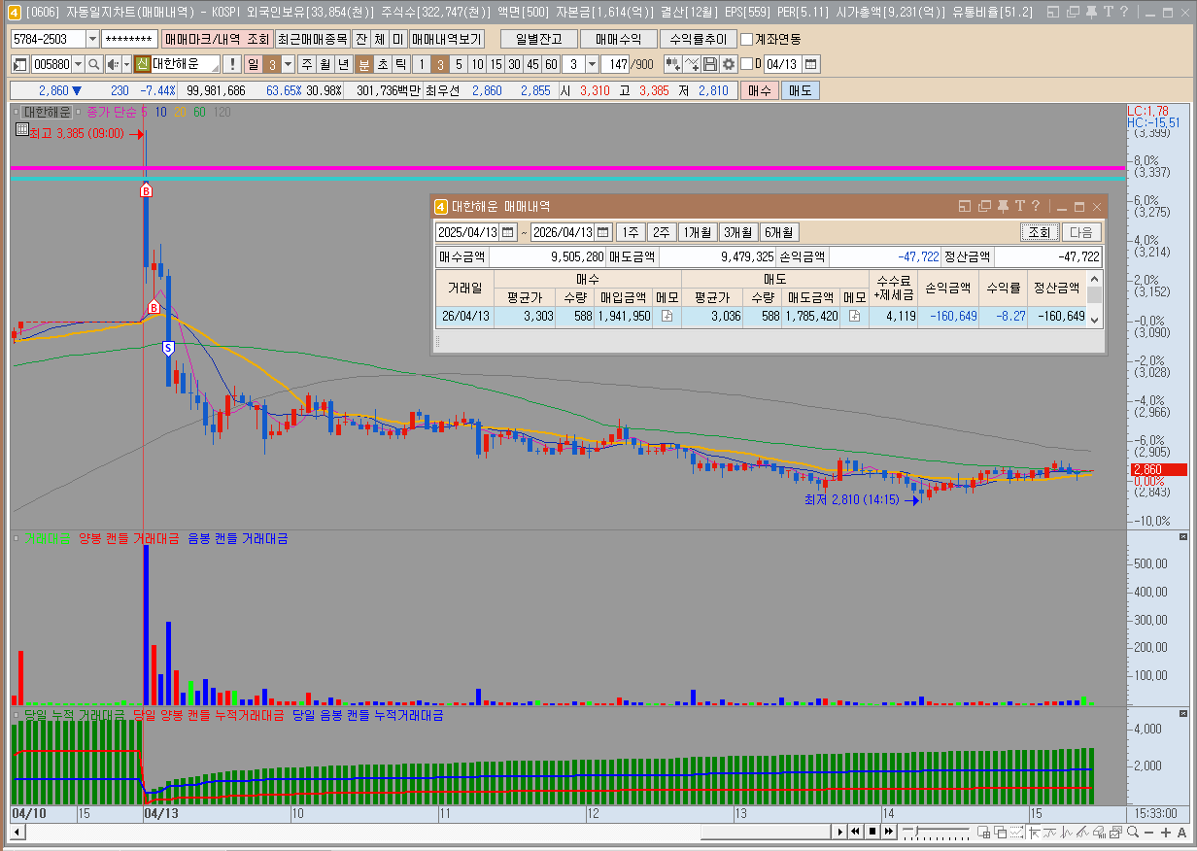The width and height of the screenshot is (1197, 851).
Task: Click the T font icon in 매매내역 window
Action: [1019, 206]
